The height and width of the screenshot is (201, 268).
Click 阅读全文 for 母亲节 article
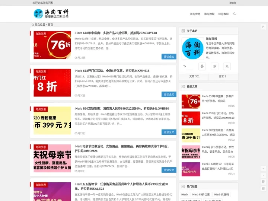(x=169, y=170)
